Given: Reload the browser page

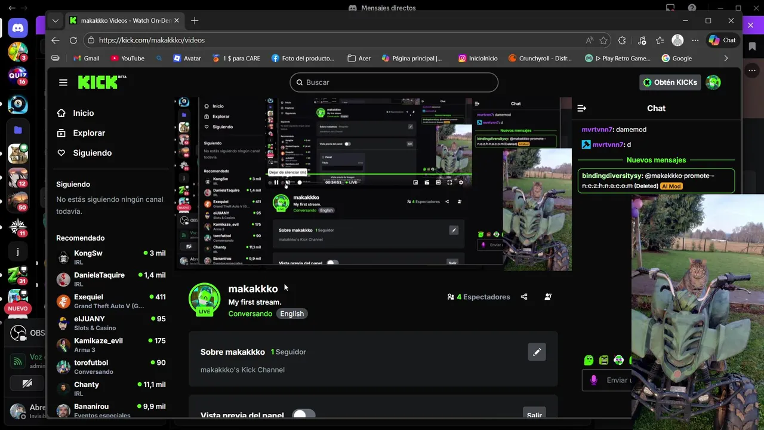Looking at the screenshot, I should (x=73, y=40).
